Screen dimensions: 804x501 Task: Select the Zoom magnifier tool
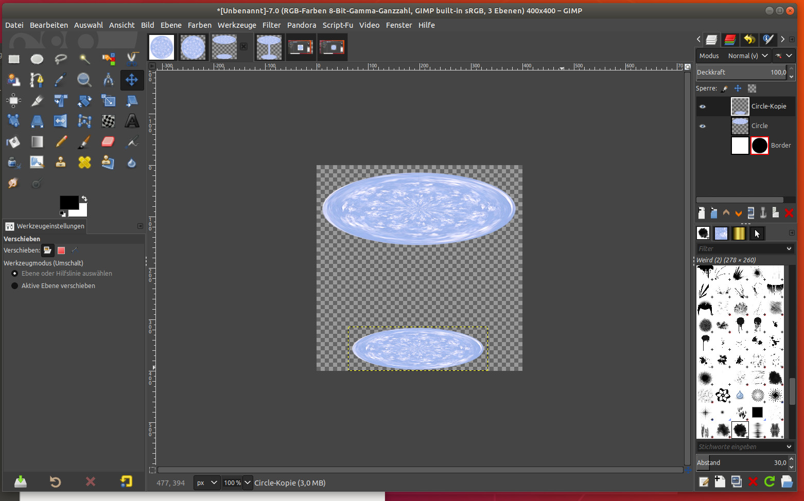(84, 80)
